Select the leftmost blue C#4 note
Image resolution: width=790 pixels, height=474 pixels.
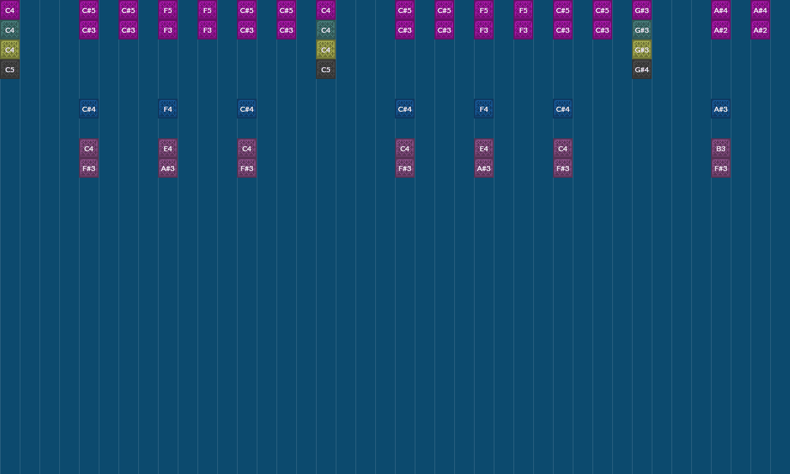point(89,109)
